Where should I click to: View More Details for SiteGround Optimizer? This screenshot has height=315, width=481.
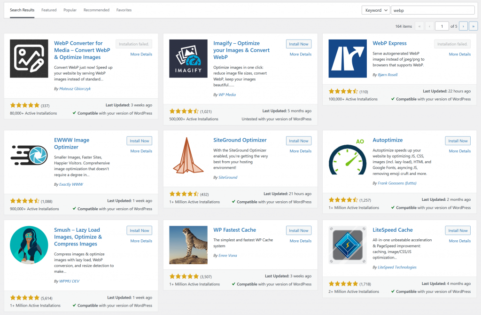pyautogui.click(x=300, y=151)
